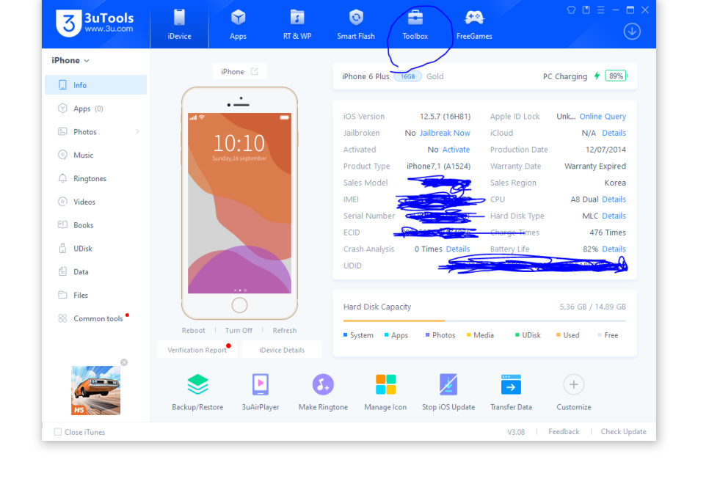This screenshot has height=487, width=709.
Task: Open iDevice Details
Action: (x=282, y=350)
